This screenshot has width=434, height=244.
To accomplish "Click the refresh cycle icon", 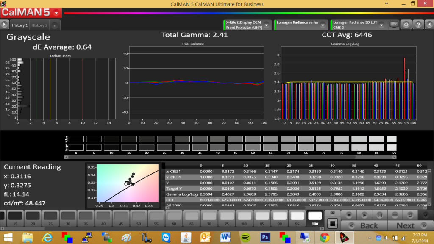I will (410, 215).
